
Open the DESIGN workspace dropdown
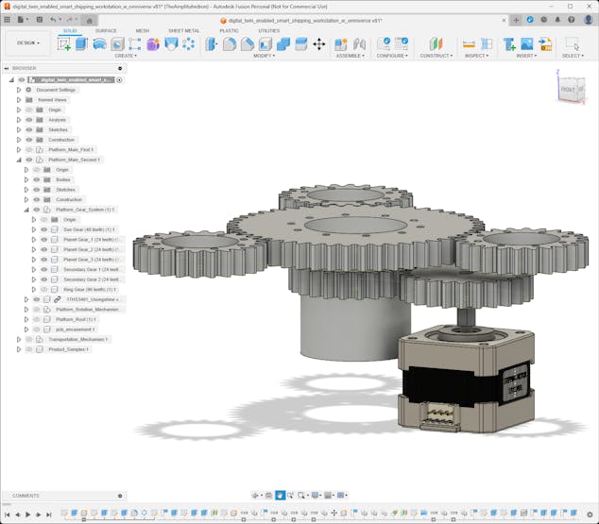(x=27, y=42)
